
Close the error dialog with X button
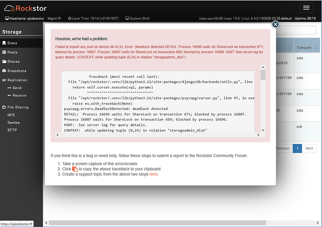(275, 24)
